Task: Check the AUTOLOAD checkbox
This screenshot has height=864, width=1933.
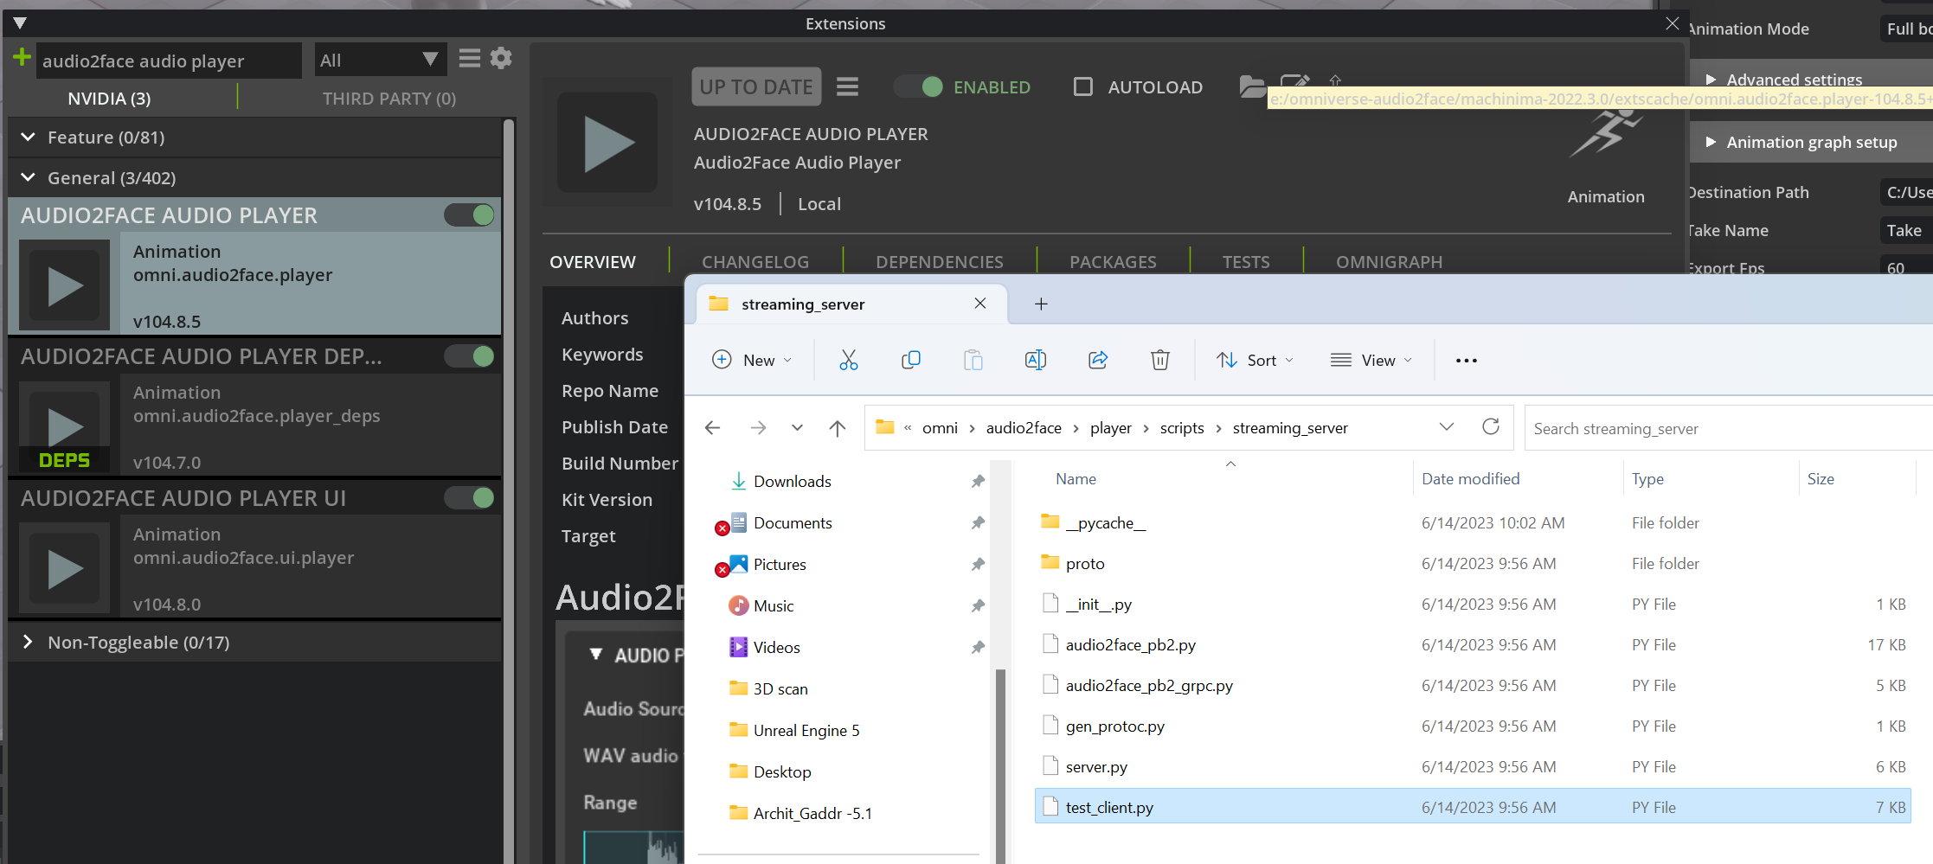Action: pos(1082,86)
